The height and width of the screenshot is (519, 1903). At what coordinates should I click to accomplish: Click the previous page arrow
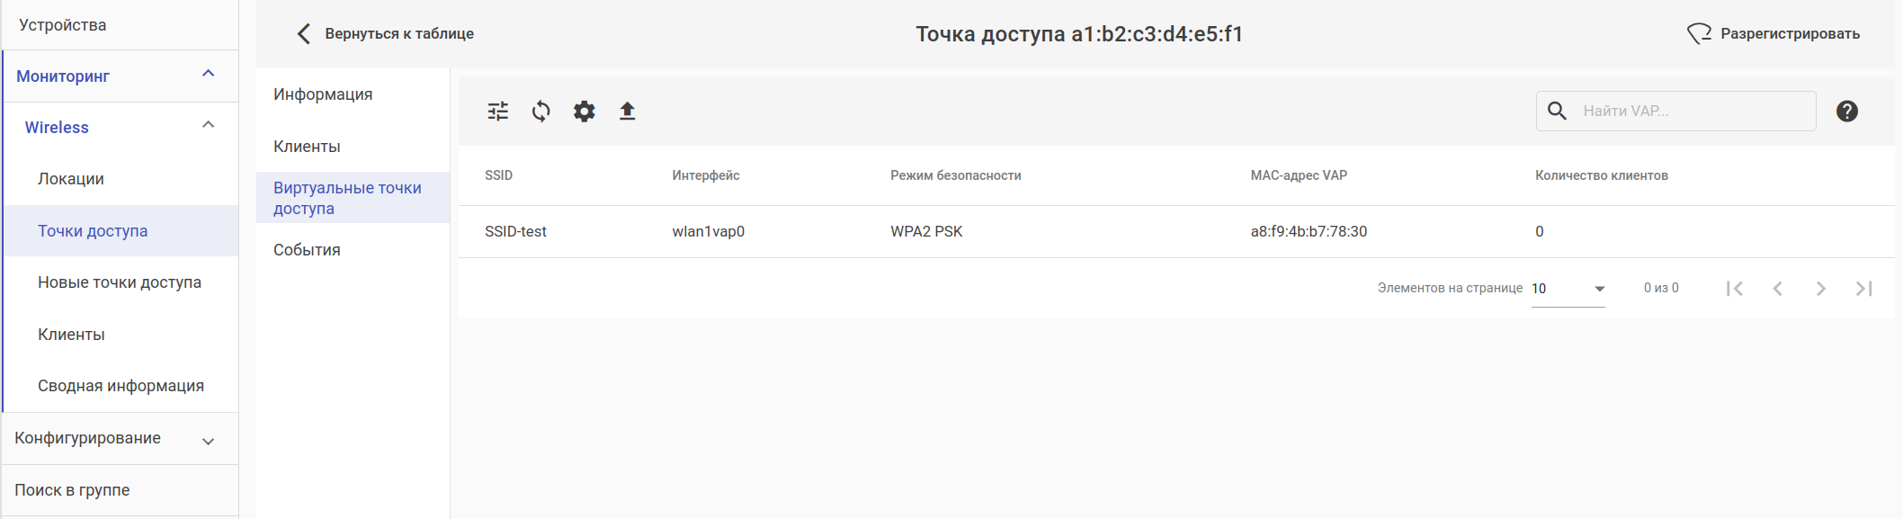click(1778, 289)
